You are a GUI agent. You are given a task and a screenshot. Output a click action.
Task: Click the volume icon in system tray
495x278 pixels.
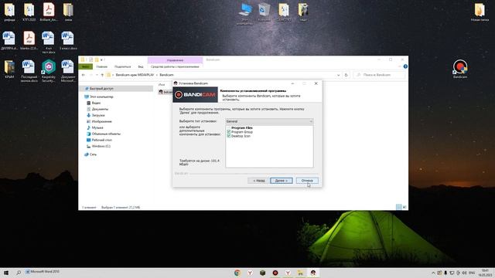(x=464, y=273)
